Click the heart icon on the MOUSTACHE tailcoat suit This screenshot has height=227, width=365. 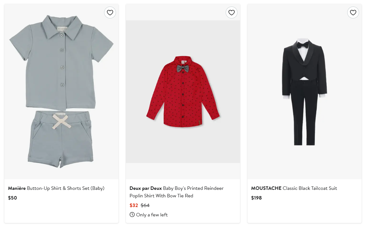point(353,12)
